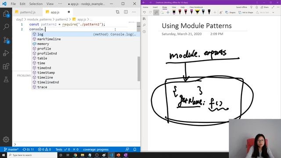Open Run and Debug view
Screen dimensions: 281x158
point(6,53)
